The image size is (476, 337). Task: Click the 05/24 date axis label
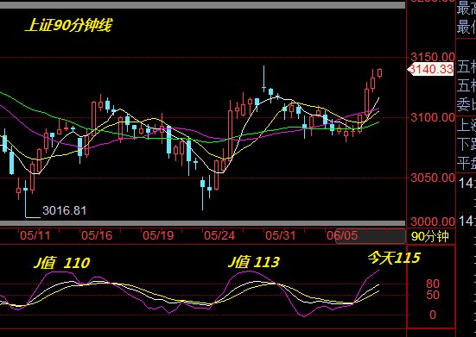[219, 235]
